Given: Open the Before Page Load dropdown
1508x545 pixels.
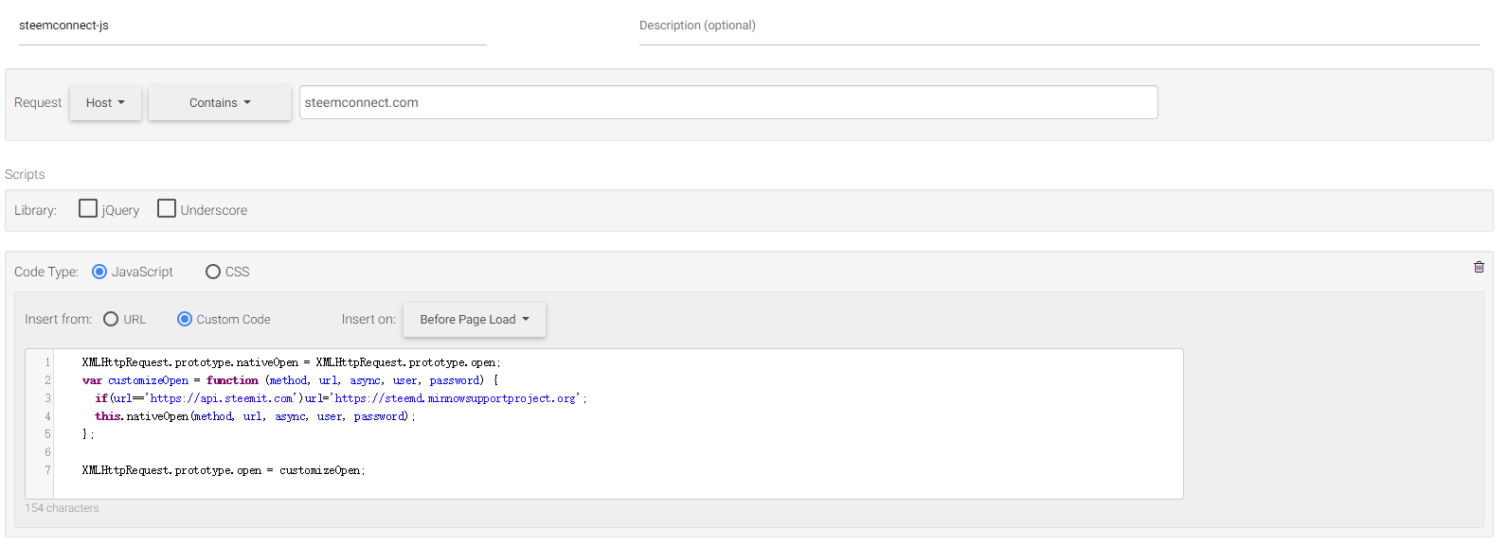Looking at the screenshot, I should pyautogui.click(x=475, y=320).
